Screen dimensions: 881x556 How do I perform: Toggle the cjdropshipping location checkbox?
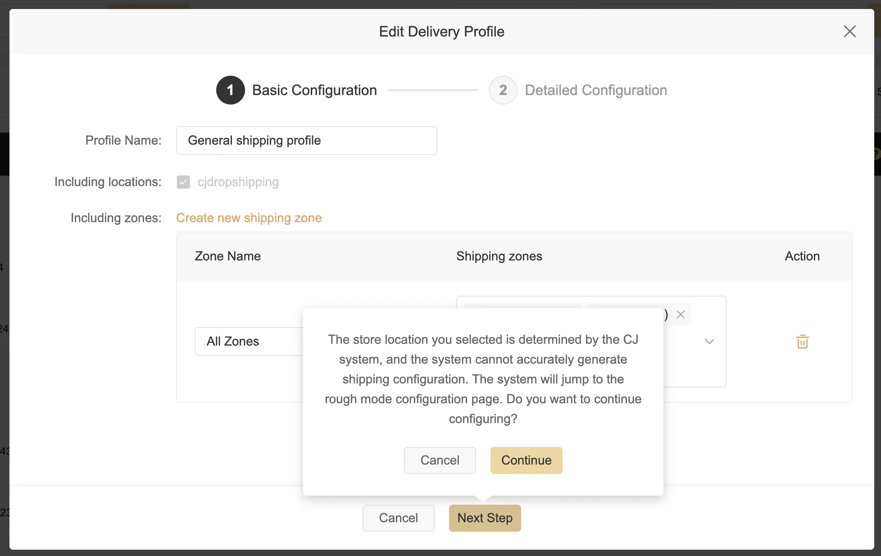coord(183,182)
